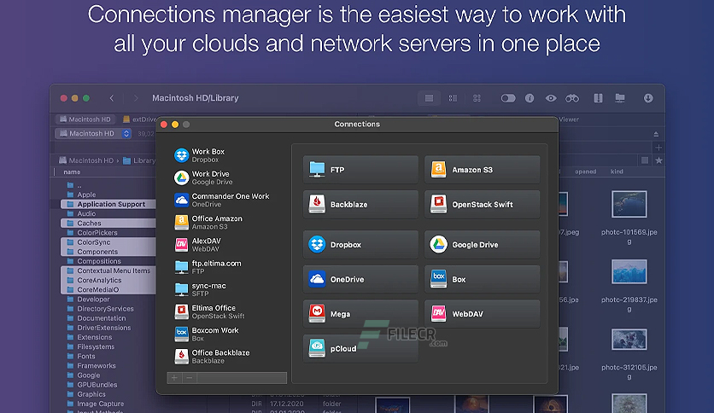Choose OpenStack Swift connection

(482, 204)
